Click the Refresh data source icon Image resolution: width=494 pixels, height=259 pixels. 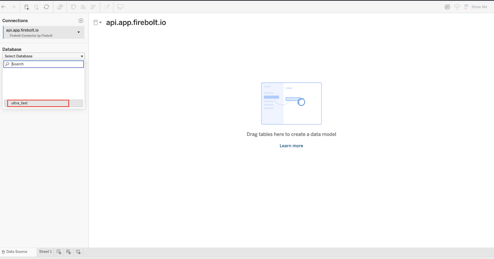click(46, 7)
